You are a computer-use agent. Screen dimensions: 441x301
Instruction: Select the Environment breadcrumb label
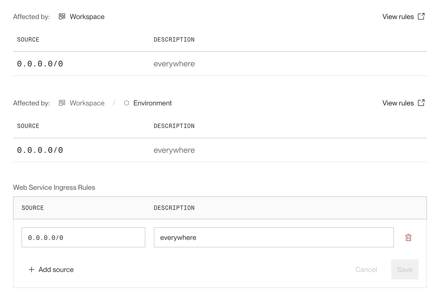pyautogui.click(x=152, y=103)
